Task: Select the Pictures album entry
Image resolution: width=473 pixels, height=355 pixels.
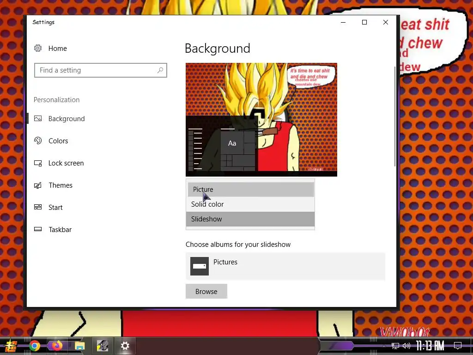Action: click(x=285, y=266)
